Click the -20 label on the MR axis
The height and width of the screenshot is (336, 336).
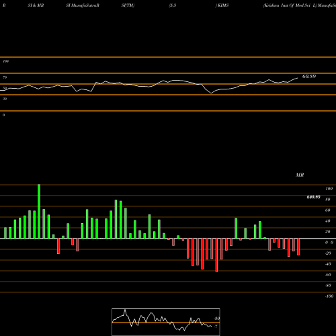[328, 253]
